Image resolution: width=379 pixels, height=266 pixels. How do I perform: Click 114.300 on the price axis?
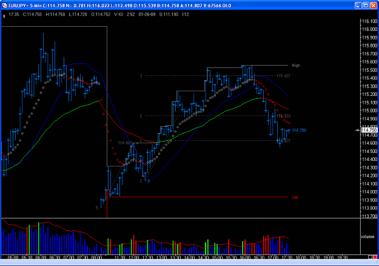369,167
